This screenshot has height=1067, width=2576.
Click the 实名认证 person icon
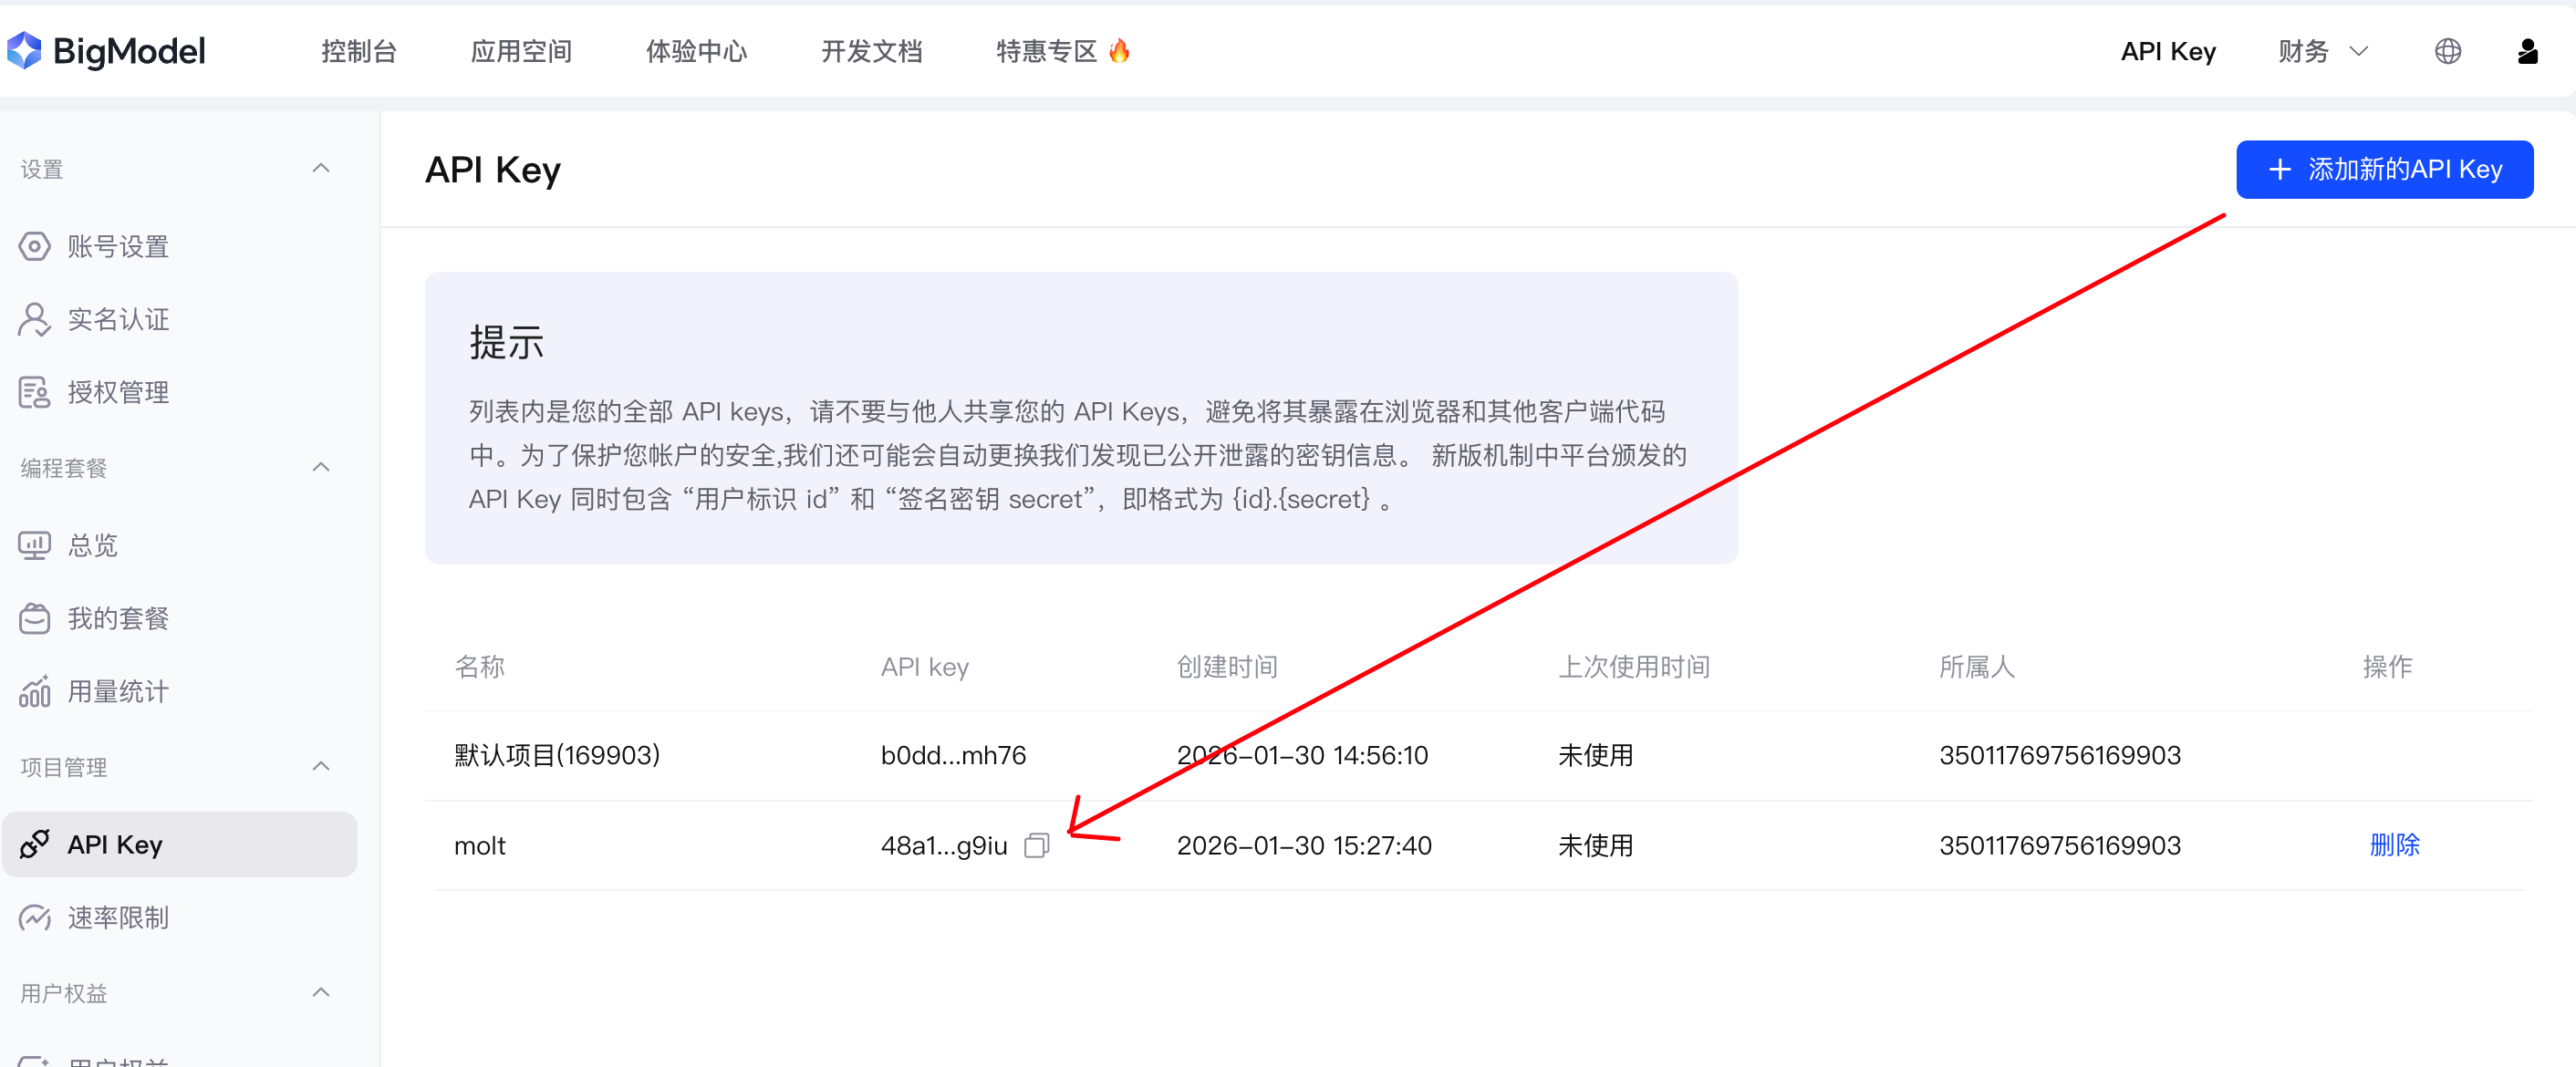click(34, 319)
